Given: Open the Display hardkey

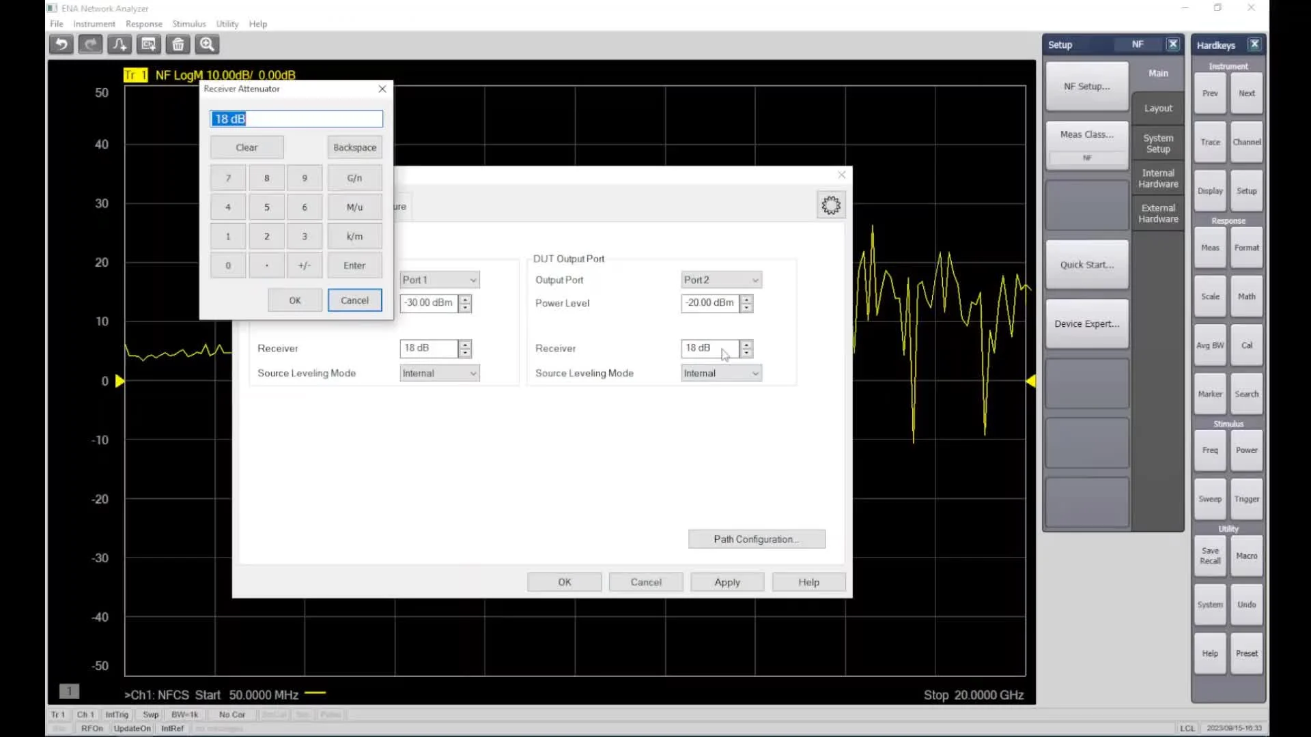Looking at the screenshot, I should [1210, 191].
